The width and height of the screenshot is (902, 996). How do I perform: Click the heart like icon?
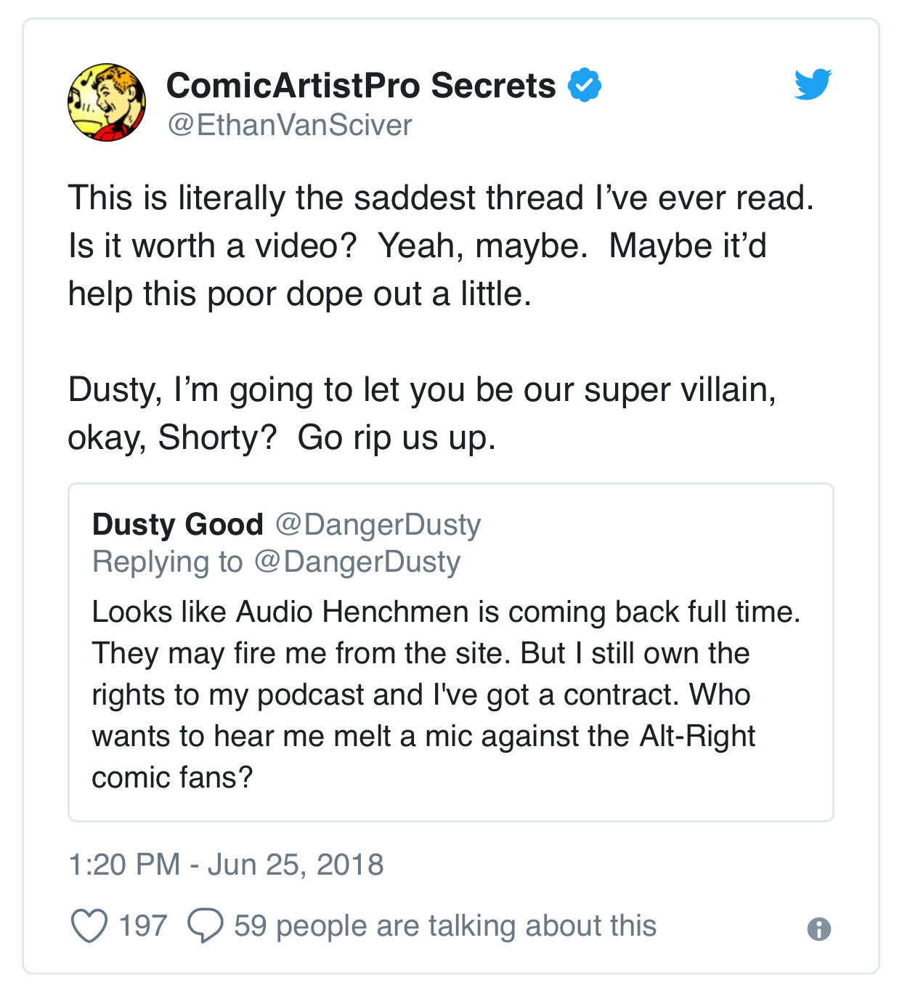click(x=89, y=926)
